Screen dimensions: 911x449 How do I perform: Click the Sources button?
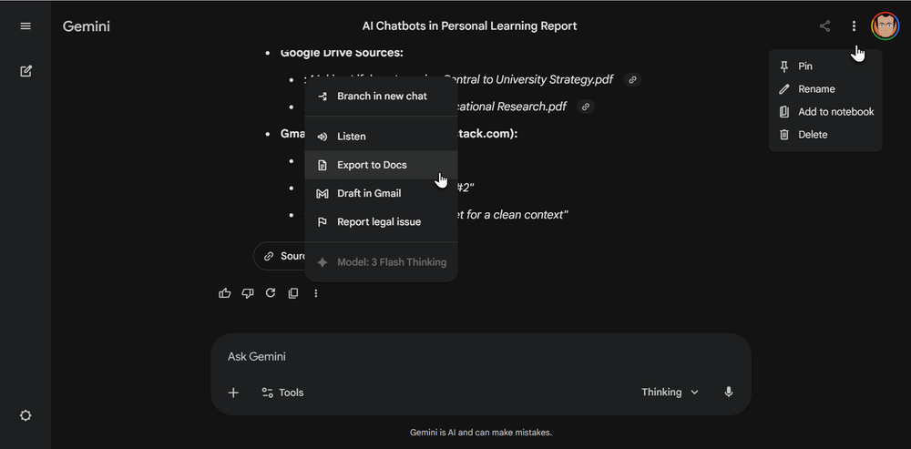coord(280,256)
